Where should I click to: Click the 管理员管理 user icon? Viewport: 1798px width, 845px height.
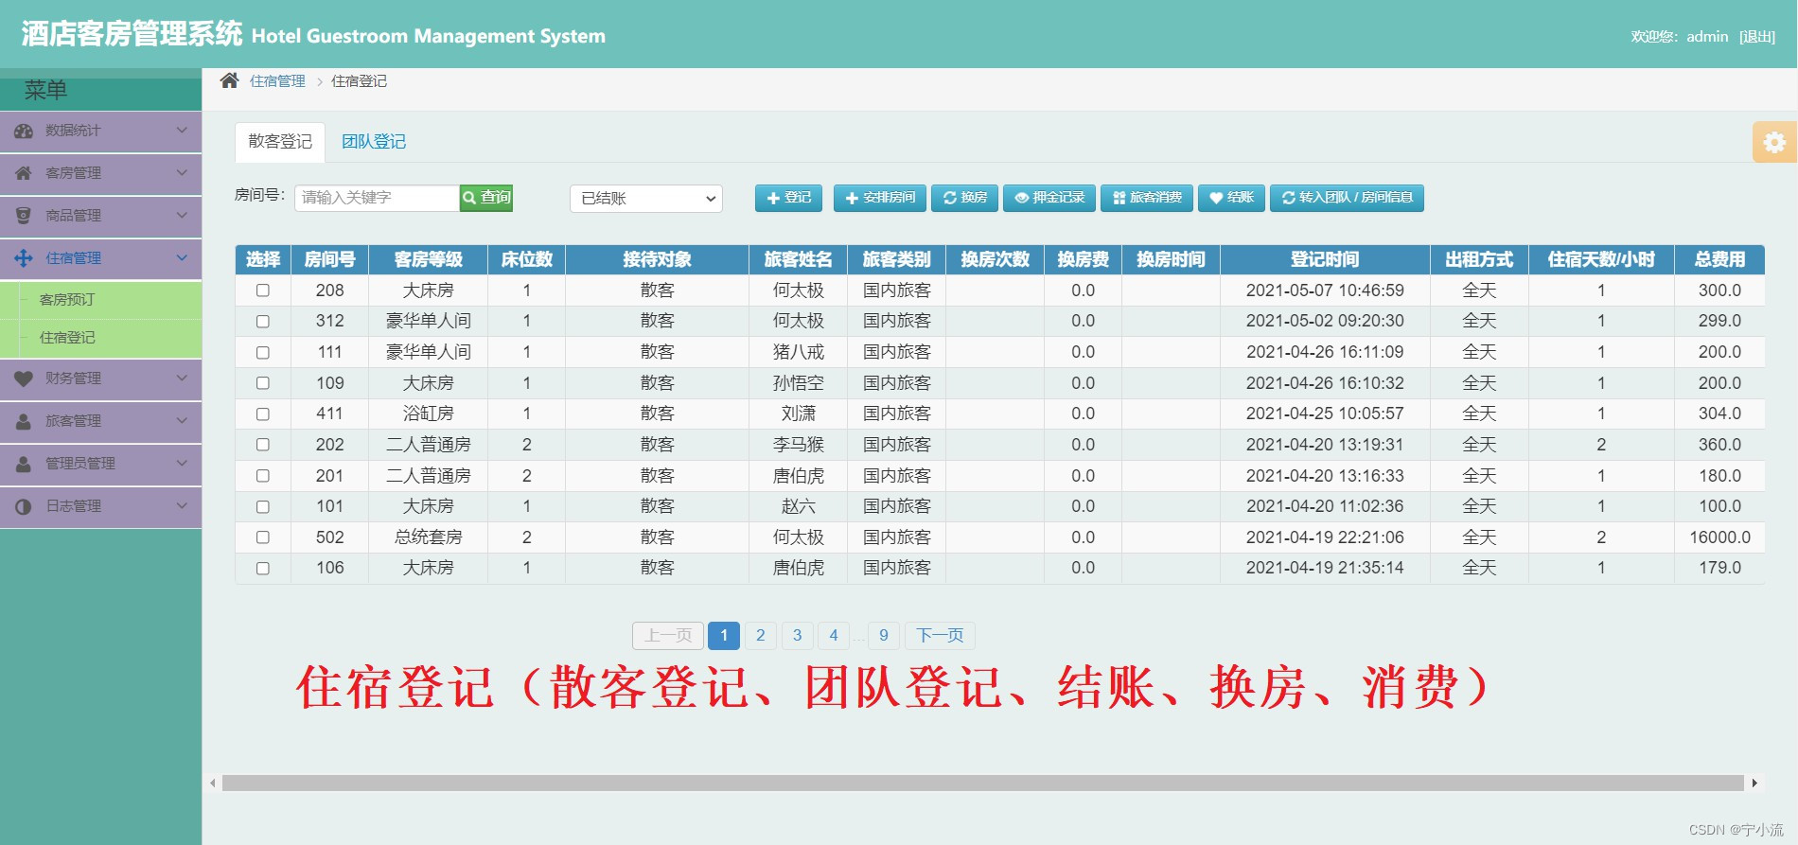pos(24,464)
